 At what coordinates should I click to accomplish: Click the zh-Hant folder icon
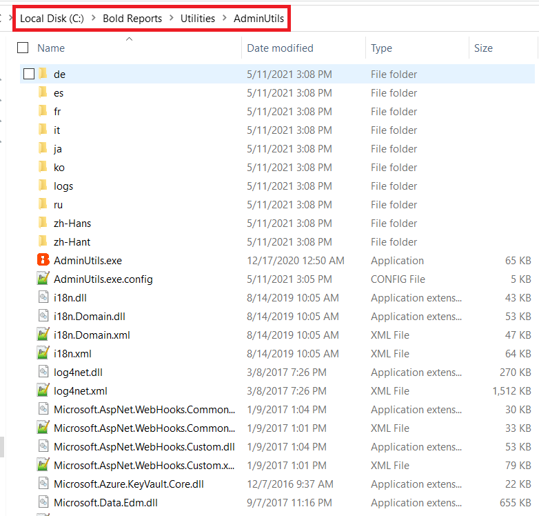click(x=43, y=241)
